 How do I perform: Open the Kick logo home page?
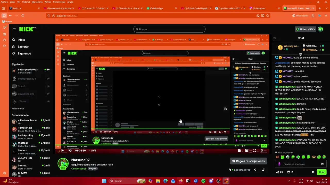(28, 29)
